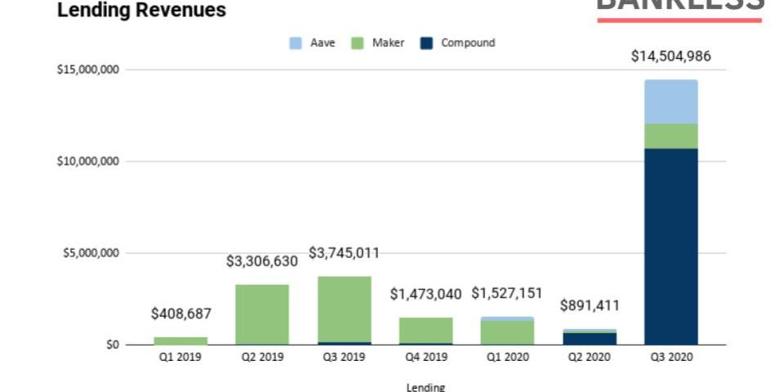The height and width of the screenshot is (392, 784).
Task: Click the Lending Revenues chart title
Action: tap(141, 11)
